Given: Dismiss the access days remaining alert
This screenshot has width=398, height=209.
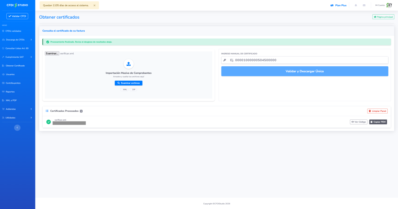Looking at the screenshot, I should [95, 5].
